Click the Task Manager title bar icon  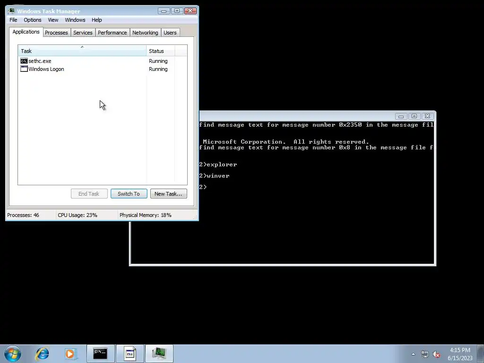(12, 11)
